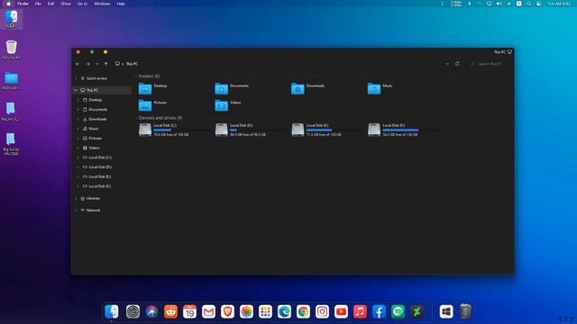Open System Preferences gear in dock

(x=133, y=311)
